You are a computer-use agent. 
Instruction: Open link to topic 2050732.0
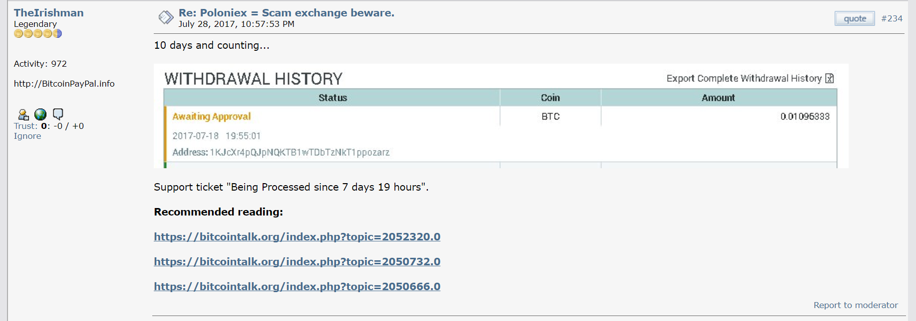297,262
